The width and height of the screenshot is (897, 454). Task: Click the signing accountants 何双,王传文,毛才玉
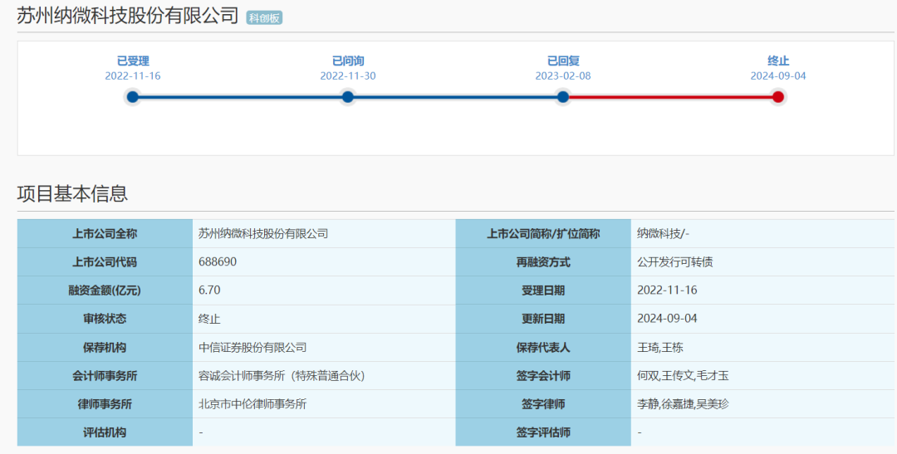(683, 376)
